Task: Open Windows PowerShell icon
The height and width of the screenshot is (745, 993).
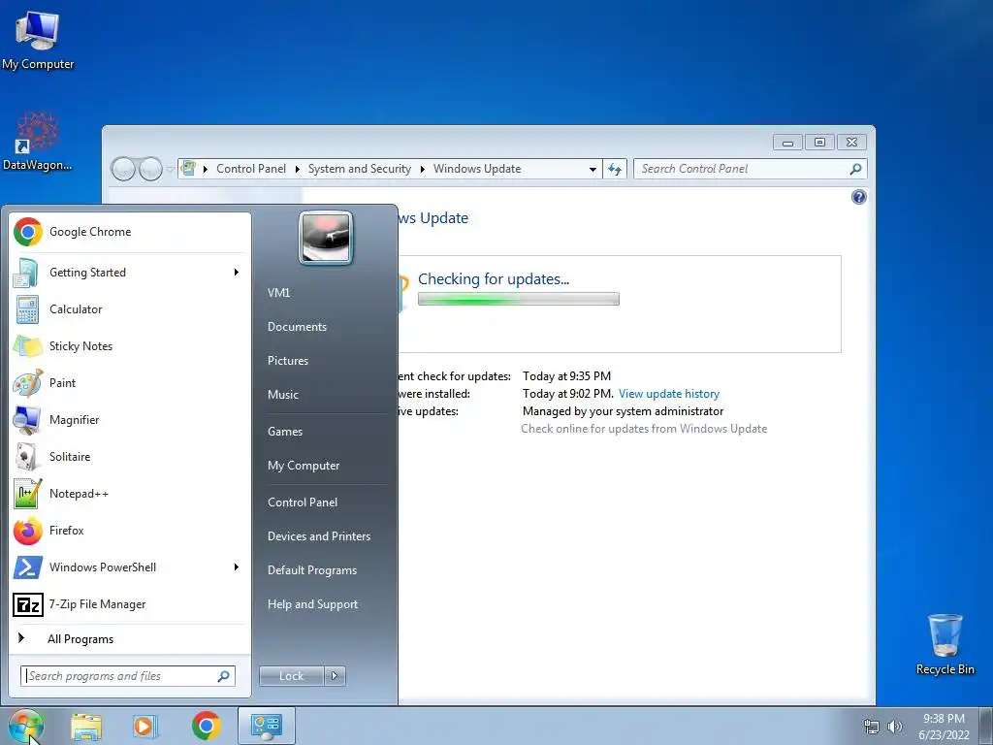Action: pos(28,567)
